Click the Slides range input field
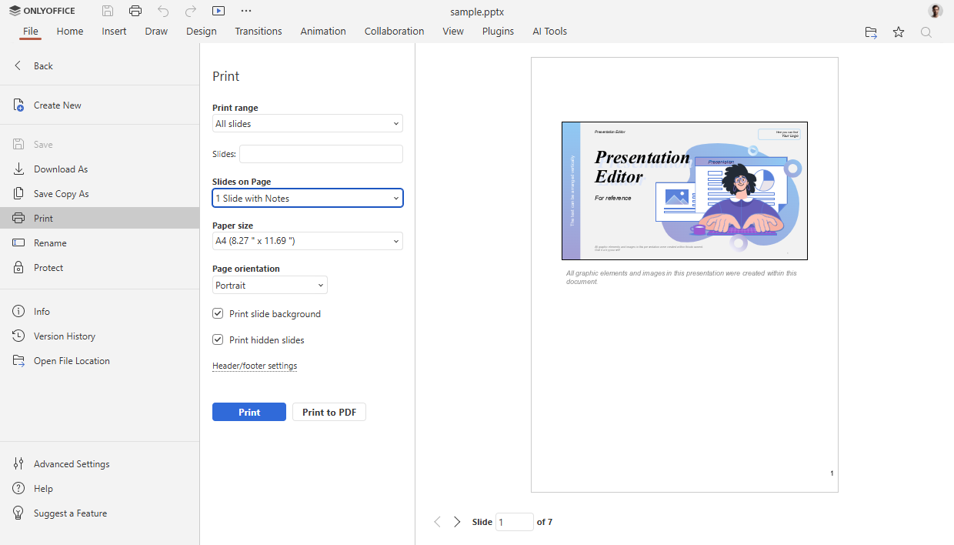 pos(321,154)
